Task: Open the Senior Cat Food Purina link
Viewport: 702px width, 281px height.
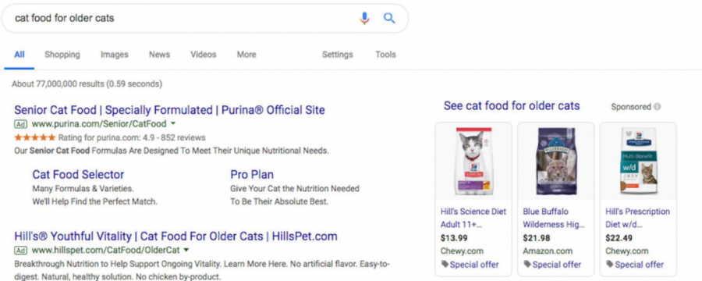Action: click(x=170, y=110)
